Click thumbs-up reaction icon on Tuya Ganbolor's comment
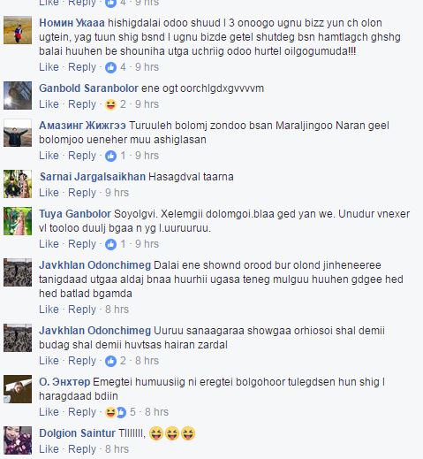Image resolution: width=423 pixels, height=459 pixels. point(110,244)
